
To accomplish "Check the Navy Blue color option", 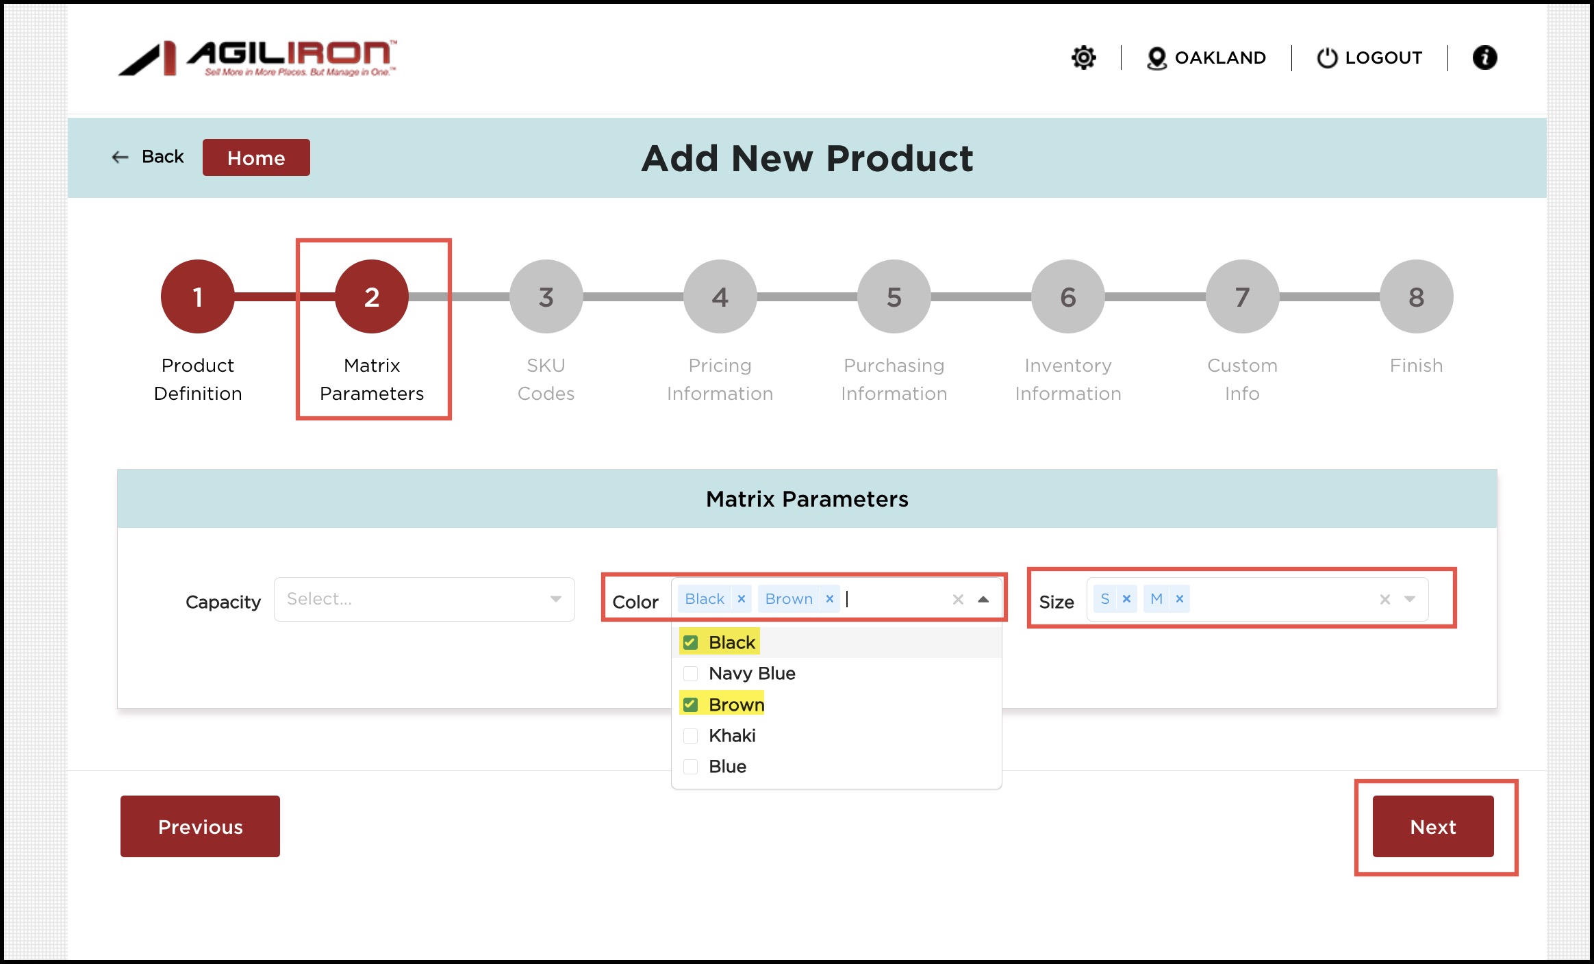I will (691, 674).
